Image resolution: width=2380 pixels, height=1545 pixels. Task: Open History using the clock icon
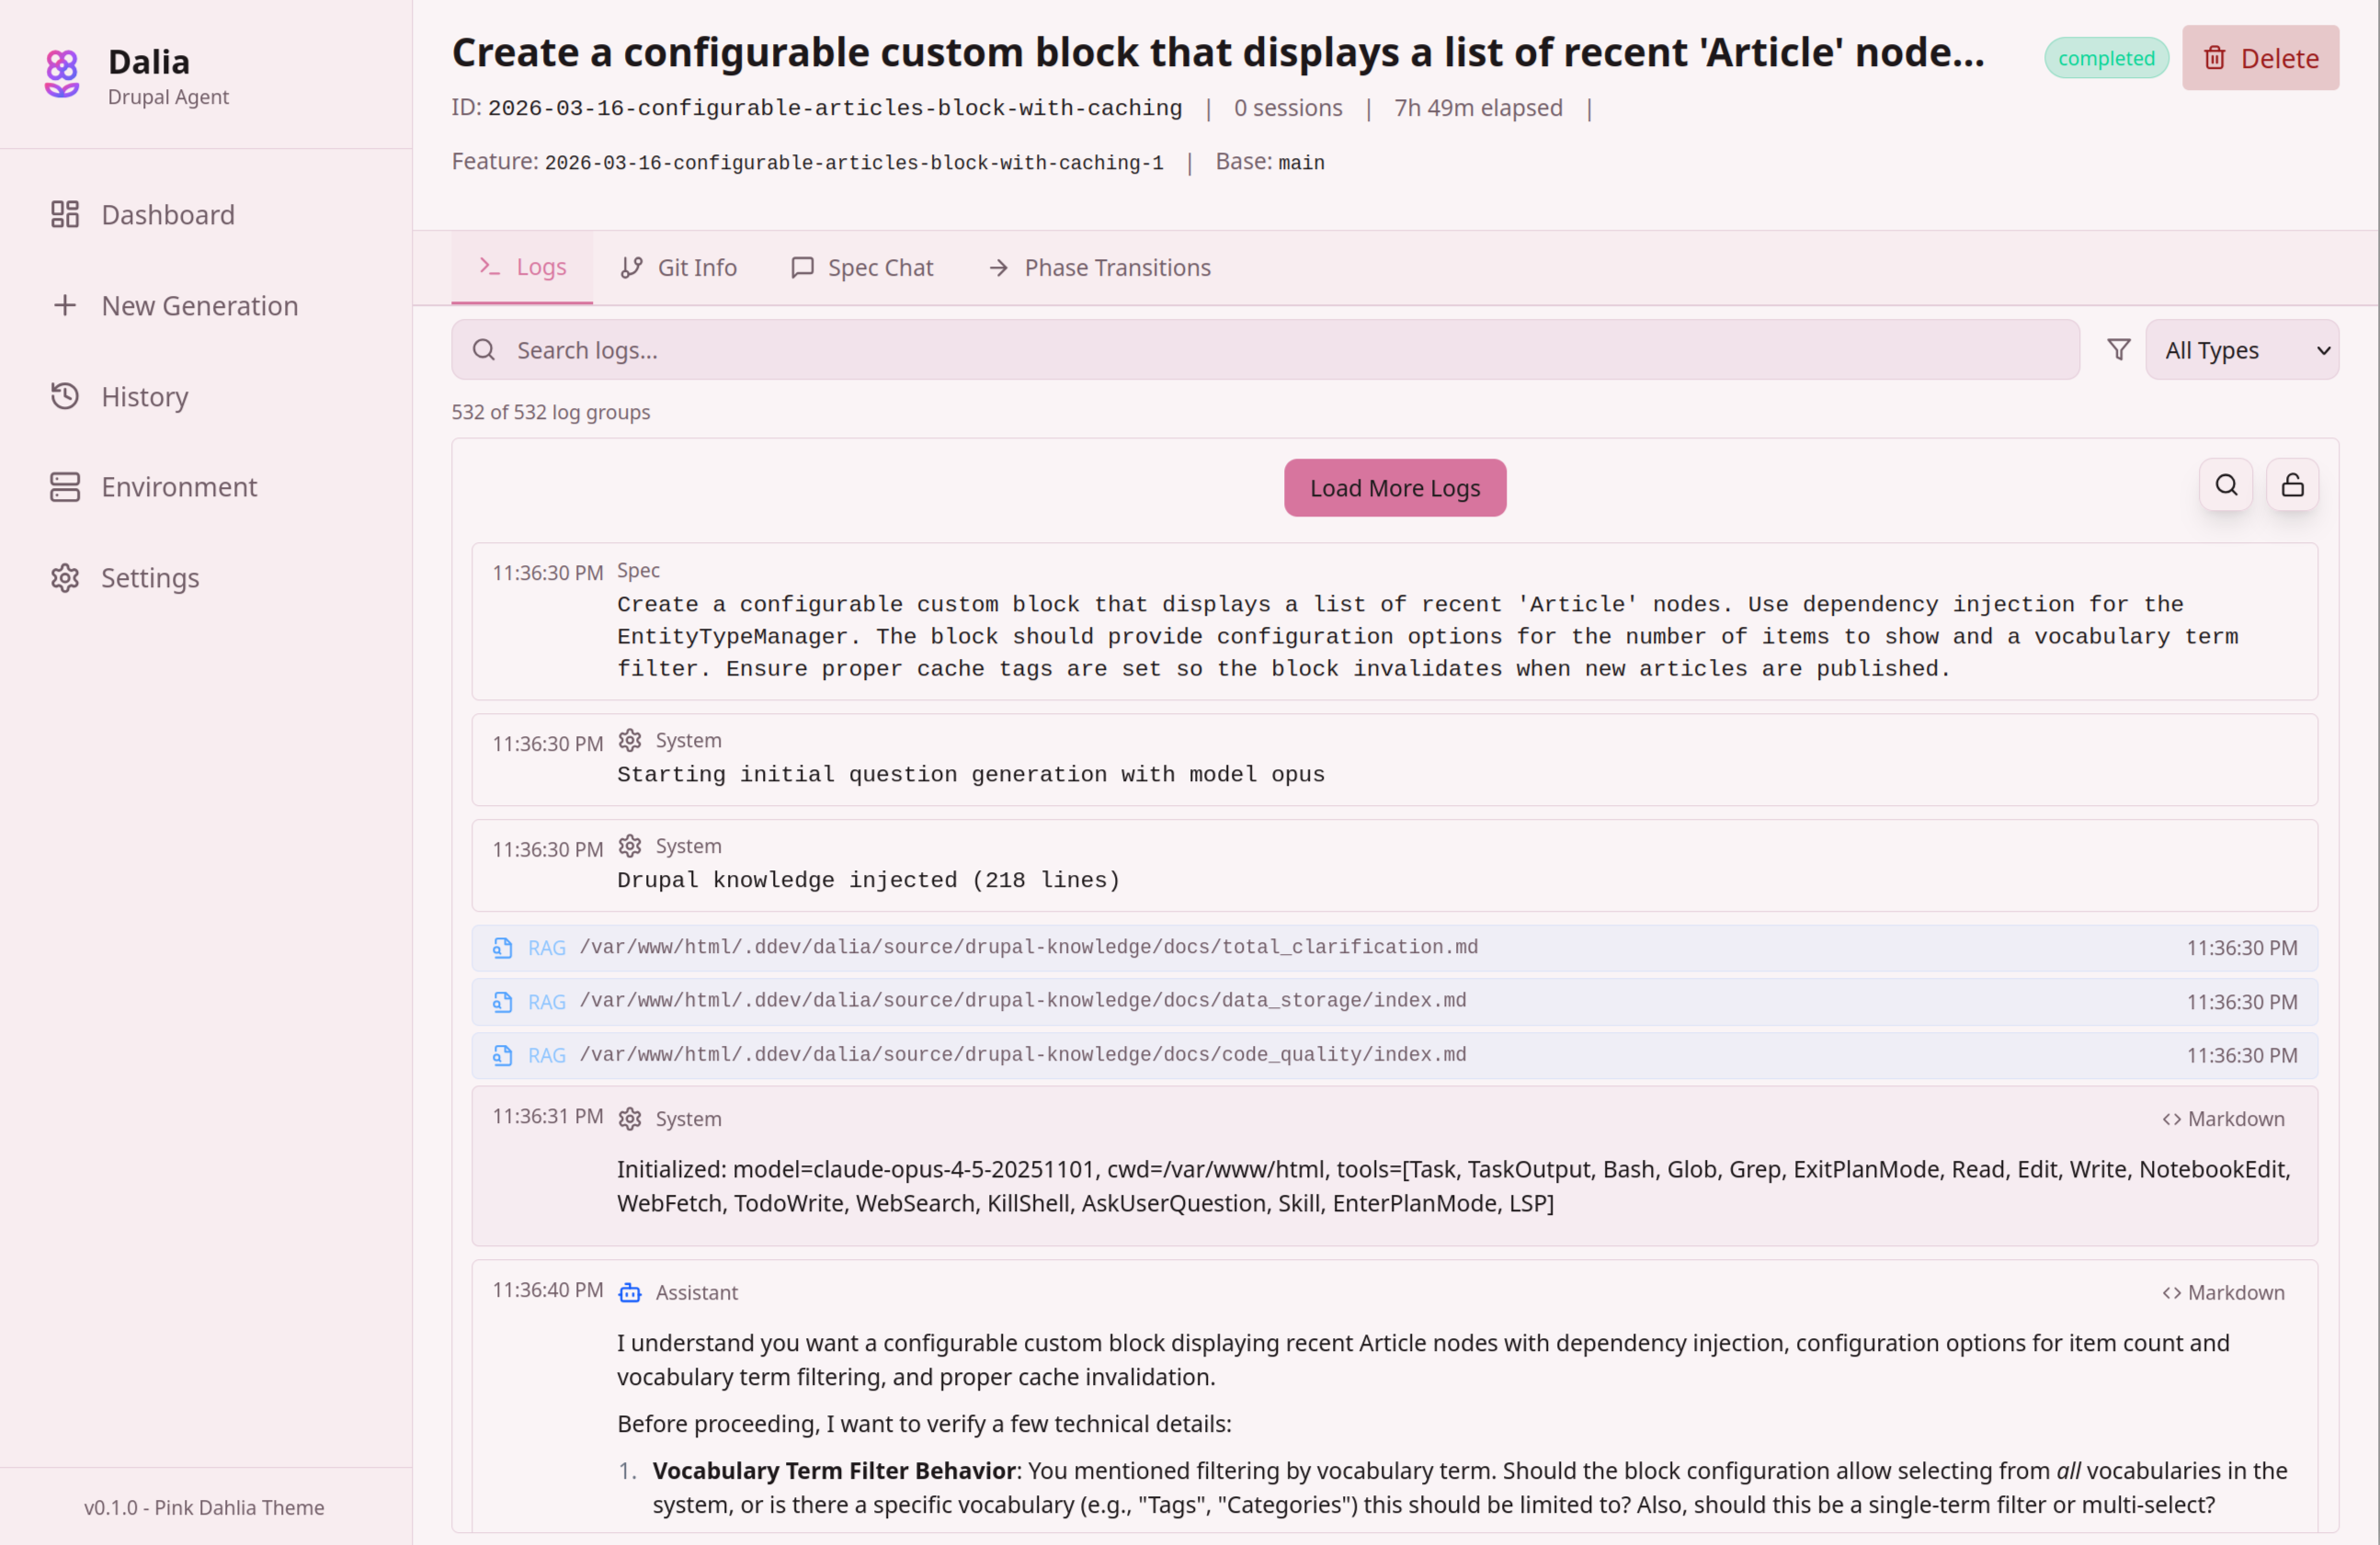tap(65, 397)
